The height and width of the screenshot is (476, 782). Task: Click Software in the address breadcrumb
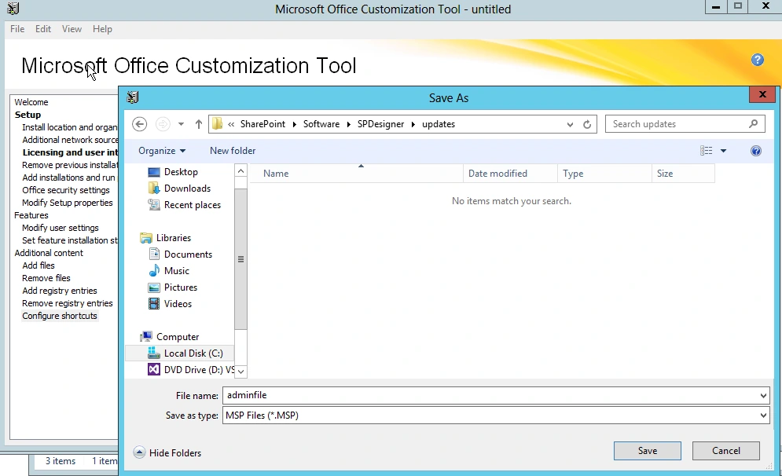(x=321, y=124)
